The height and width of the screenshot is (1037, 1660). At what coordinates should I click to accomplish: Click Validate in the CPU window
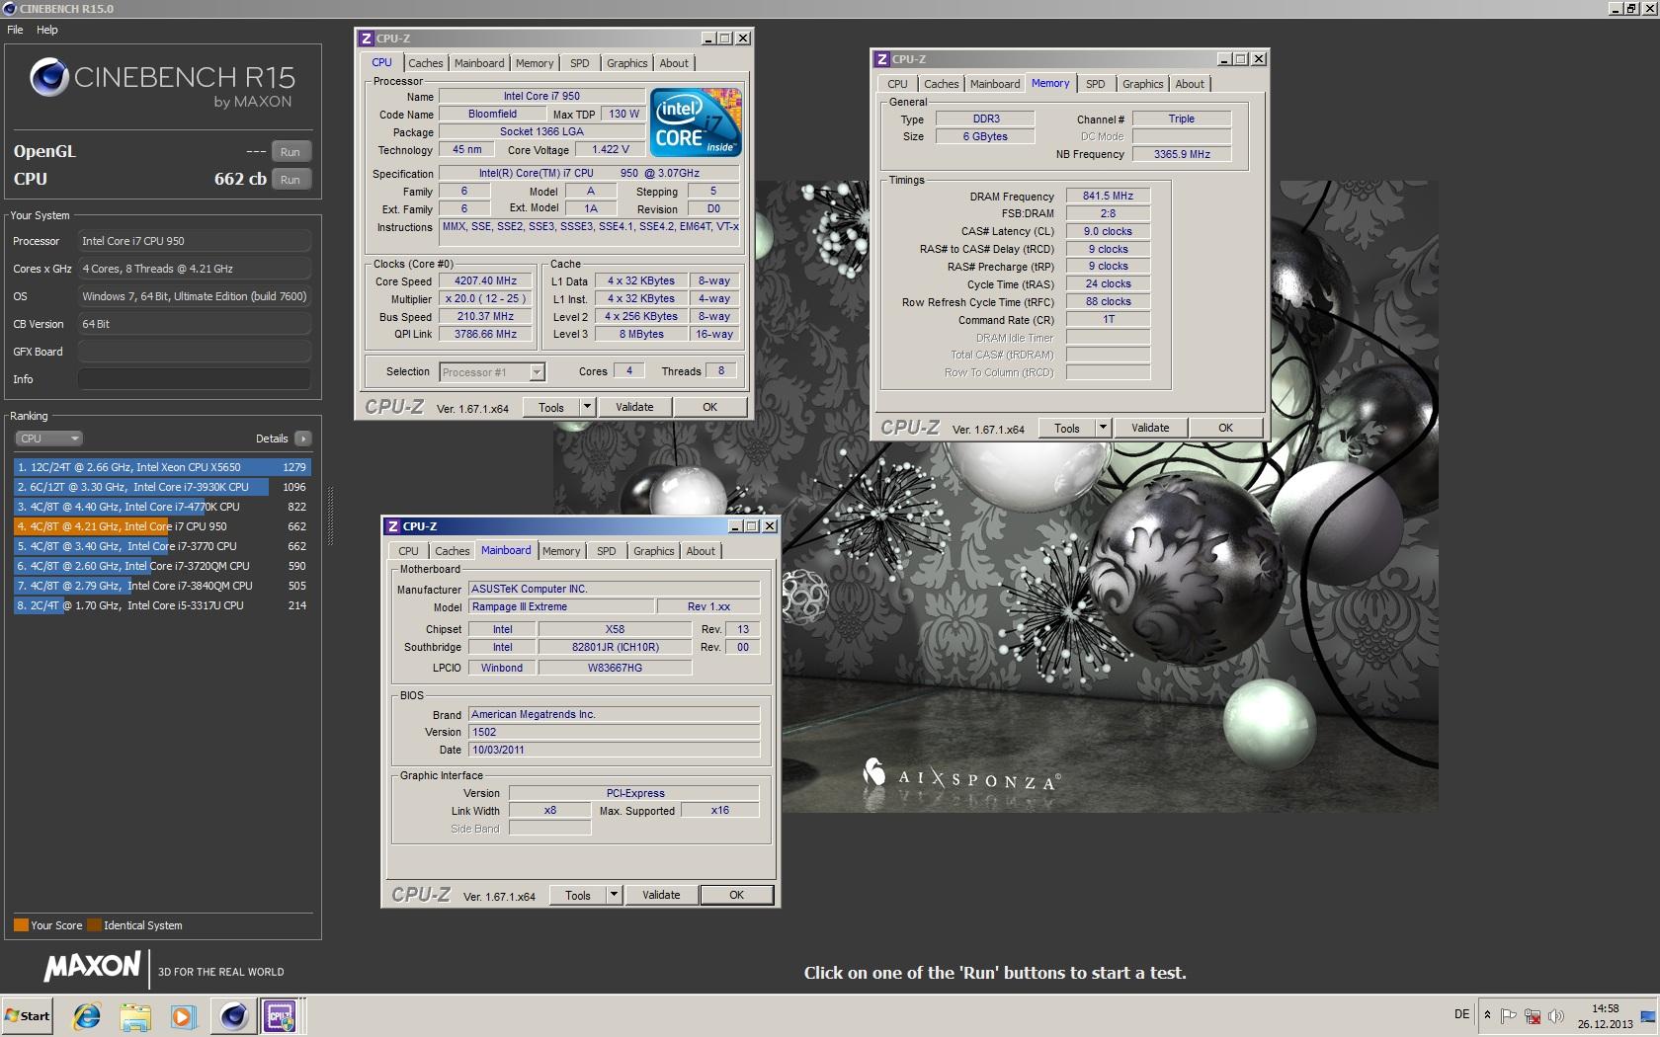[634, 407]
